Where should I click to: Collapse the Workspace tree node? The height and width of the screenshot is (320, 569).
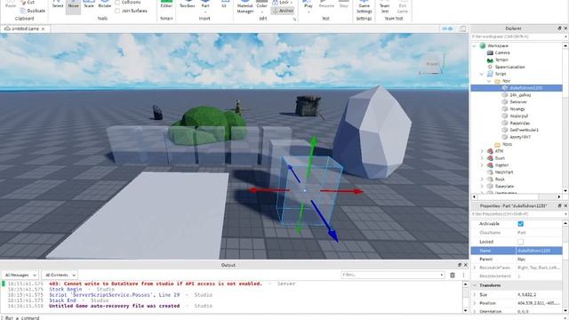(474, 45)
